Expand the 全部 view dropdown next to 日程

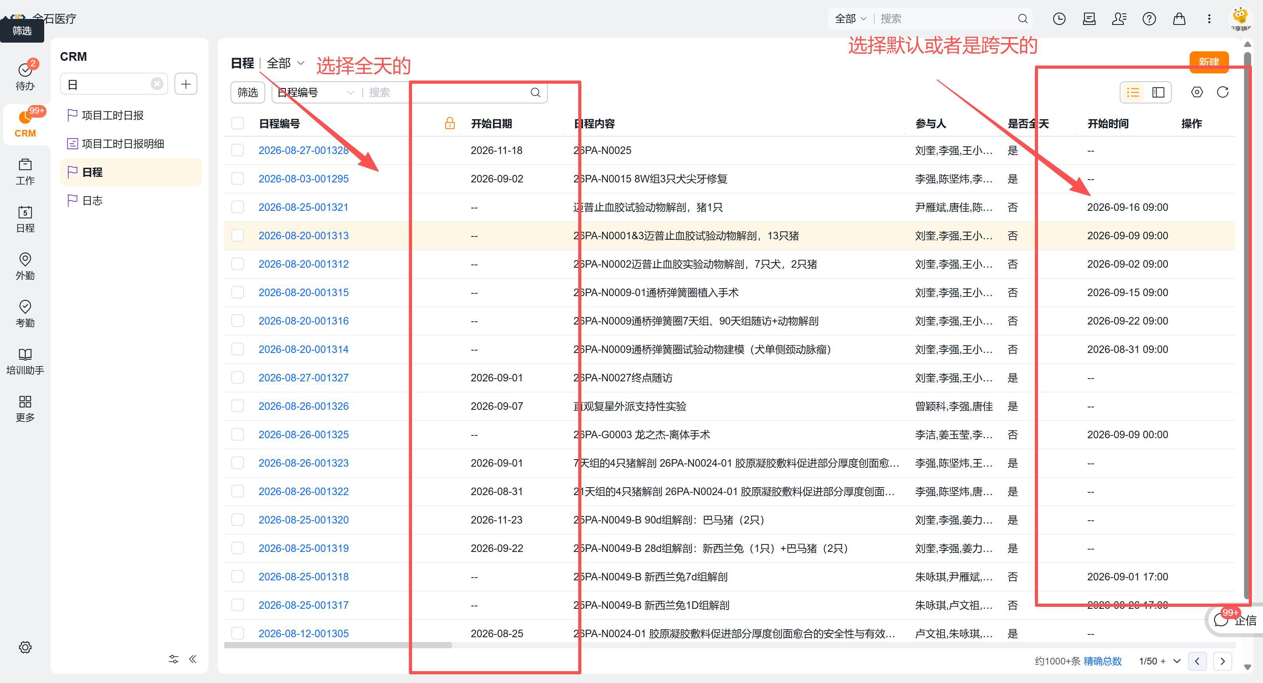point(286,63)
